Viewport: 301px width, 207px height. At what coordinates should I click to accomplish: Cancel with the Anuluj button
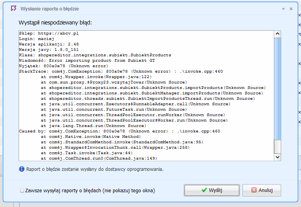[262, 190]
